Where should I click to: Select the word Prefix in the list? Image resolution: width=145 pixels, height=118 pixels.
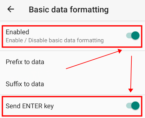pos(14,62)
